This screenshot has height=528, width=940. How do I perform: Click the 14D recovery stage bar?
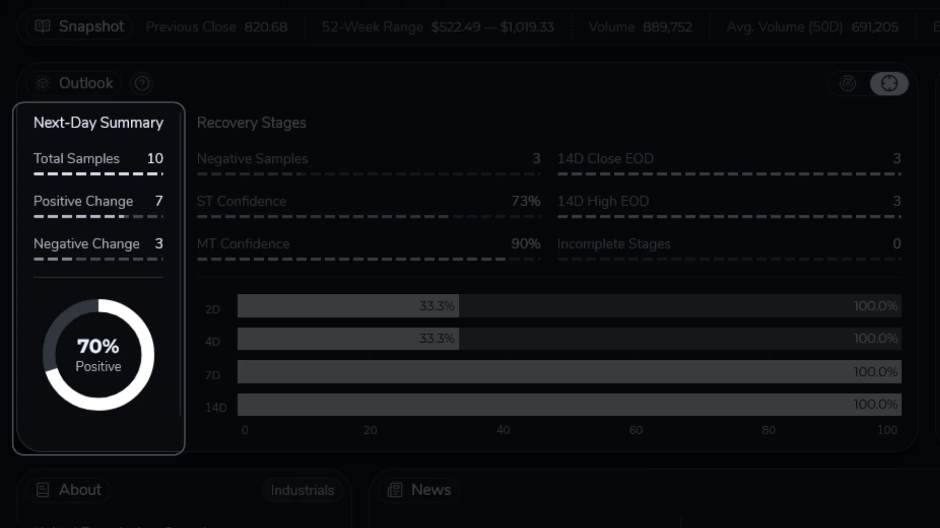[x=569, y=405]
